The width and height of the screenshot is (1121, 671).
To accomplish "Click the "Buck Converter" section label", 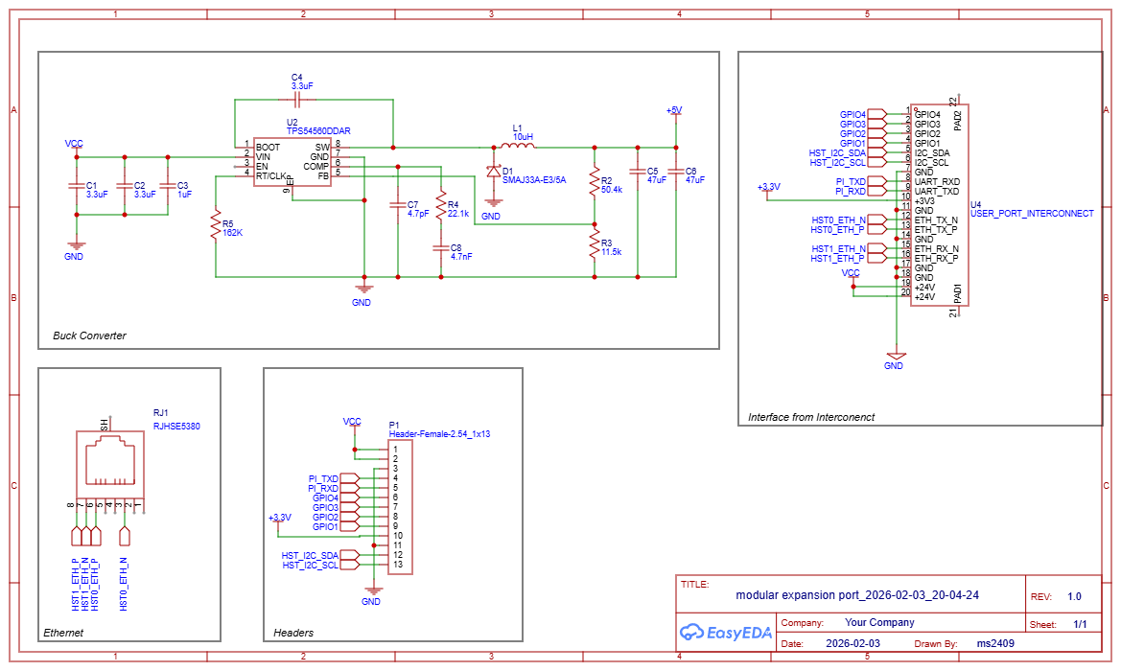I will 89,335.
